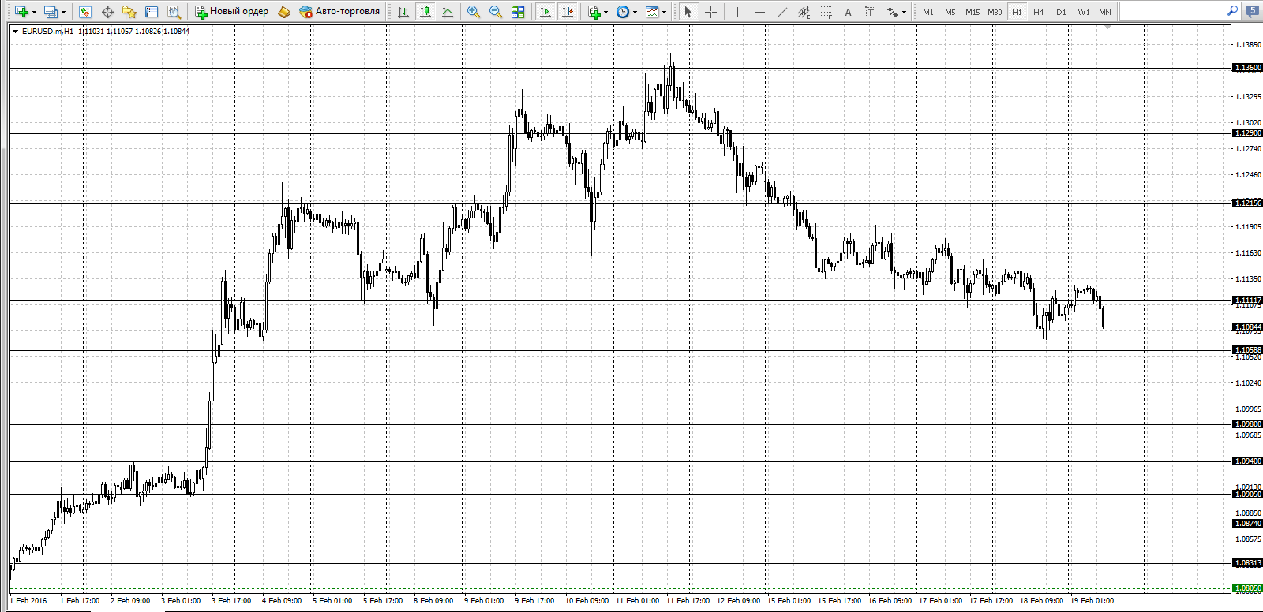Select the Arrows drawing tool

(x=893, y=12)
